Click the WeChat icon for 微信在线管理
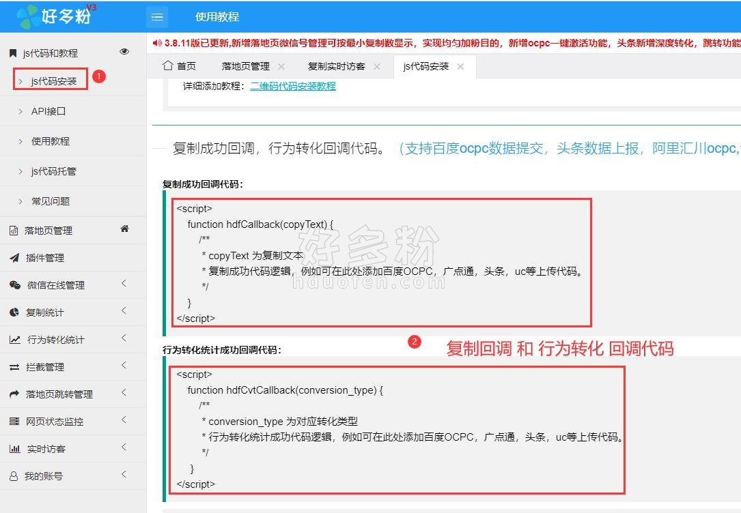This screenshot has height=513, width=741. point(14,285)
